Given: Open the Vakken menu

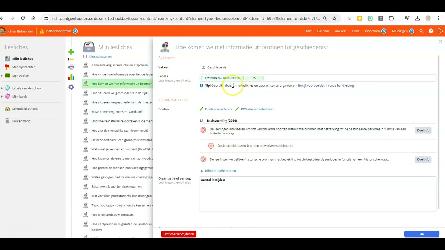Looking at the screenshot, I should pos(340,31).
